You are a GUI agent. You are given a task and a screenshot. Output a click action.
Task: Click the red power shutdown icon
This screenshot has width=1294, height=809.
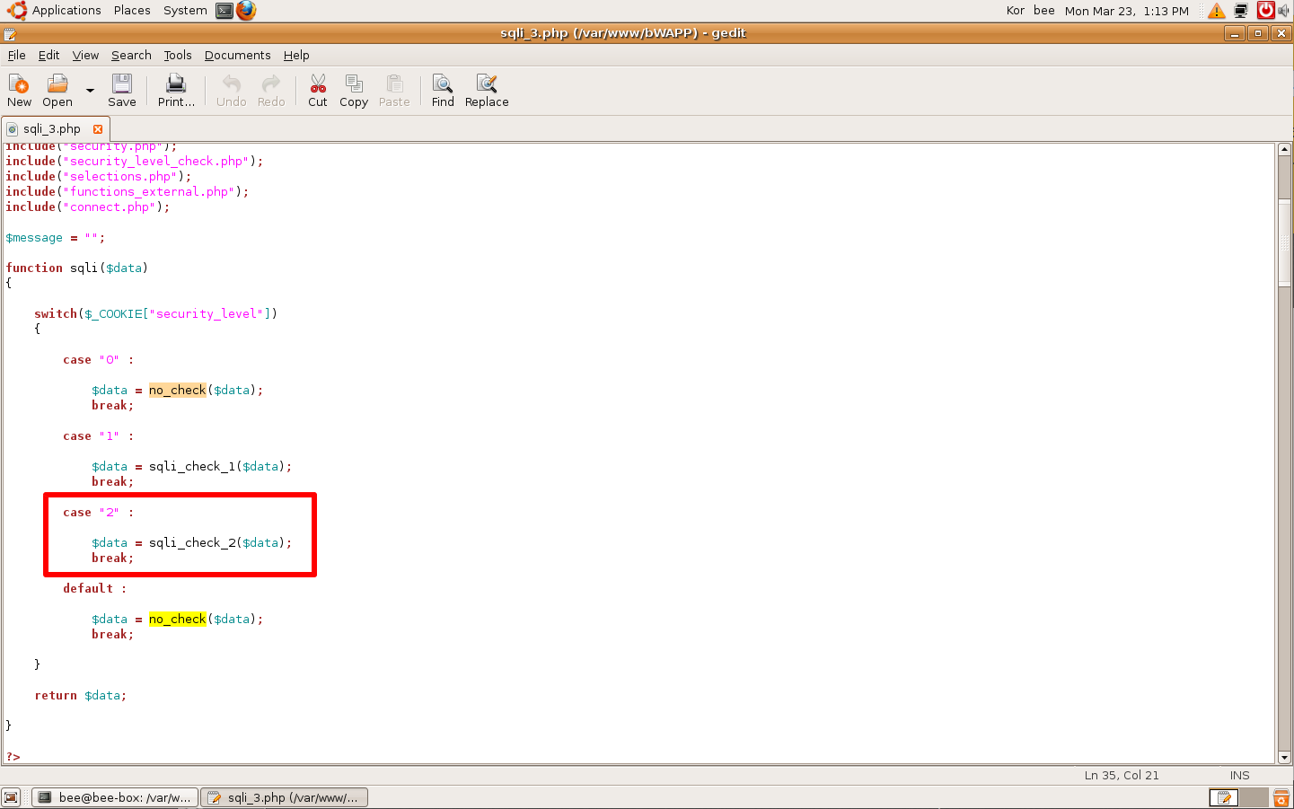(1266, 11)
